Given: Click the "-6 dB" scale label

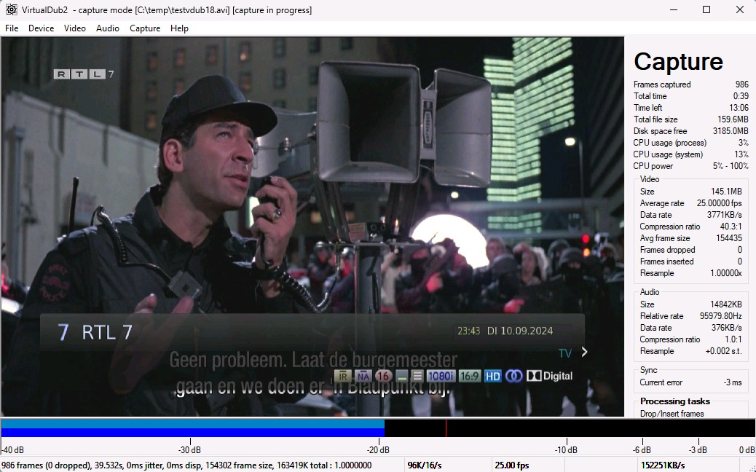Looking at the screenshot, I should click(x=642, y=450).
